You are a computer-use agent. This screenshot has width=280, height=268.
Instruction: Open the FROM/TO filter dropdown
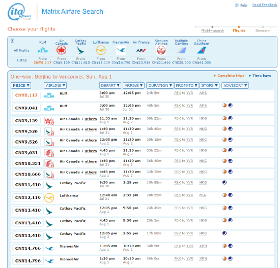click(x=187, y=85)
